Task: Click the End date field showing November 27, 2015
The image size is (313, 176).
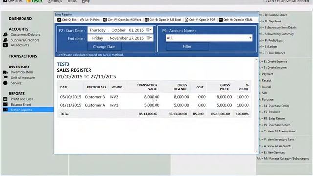Action: pos(120,38)
